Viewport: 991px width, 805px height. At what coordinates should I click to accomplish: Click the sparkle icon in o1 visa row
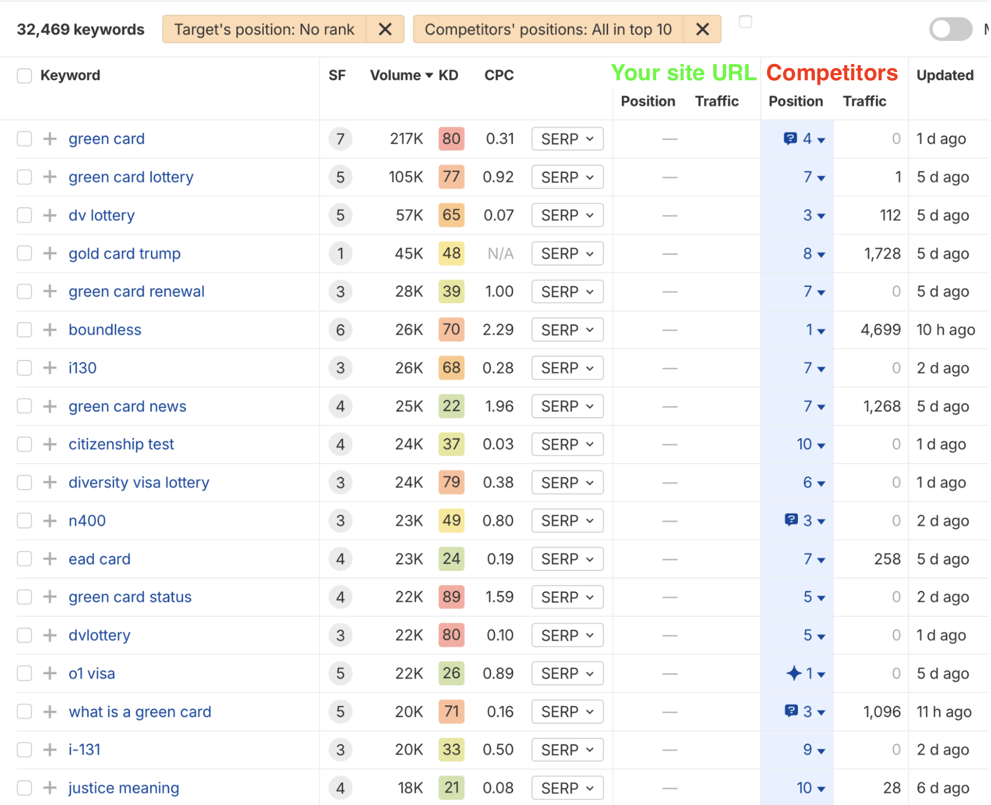point(793,673)
